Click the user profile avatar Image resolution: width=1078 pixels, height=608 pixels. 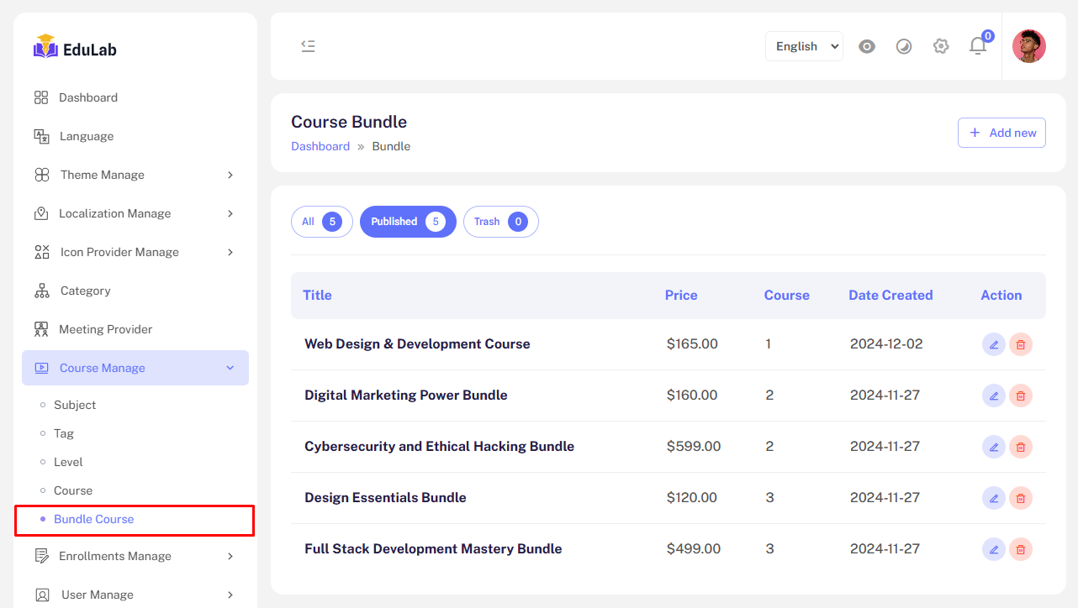tap(1028, 46)
